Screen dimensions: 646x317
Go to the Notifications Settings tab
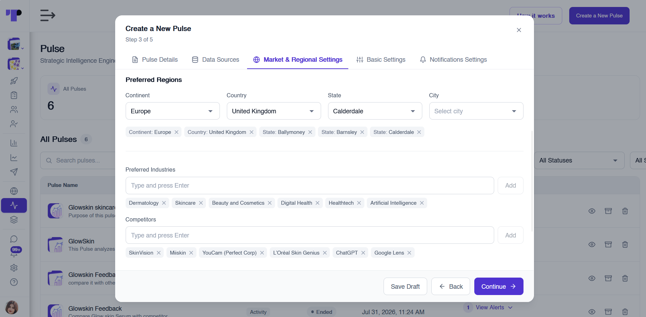(x=453, y=60)
